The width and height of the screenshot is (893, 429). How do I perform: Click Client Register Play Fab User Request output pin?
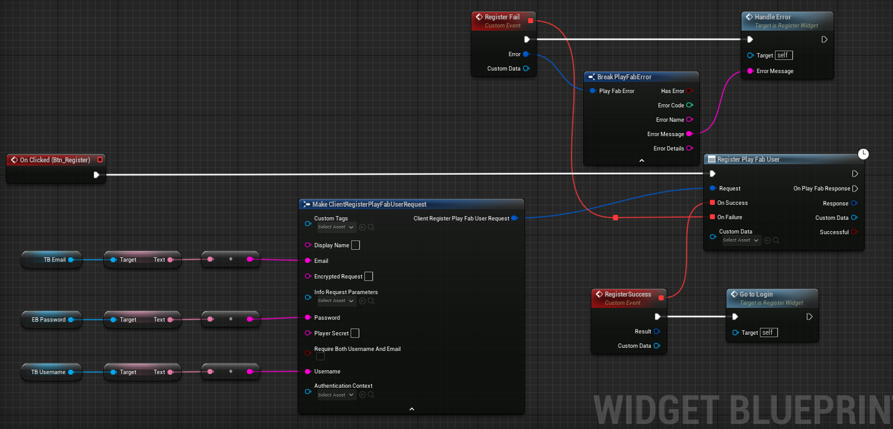514,219
